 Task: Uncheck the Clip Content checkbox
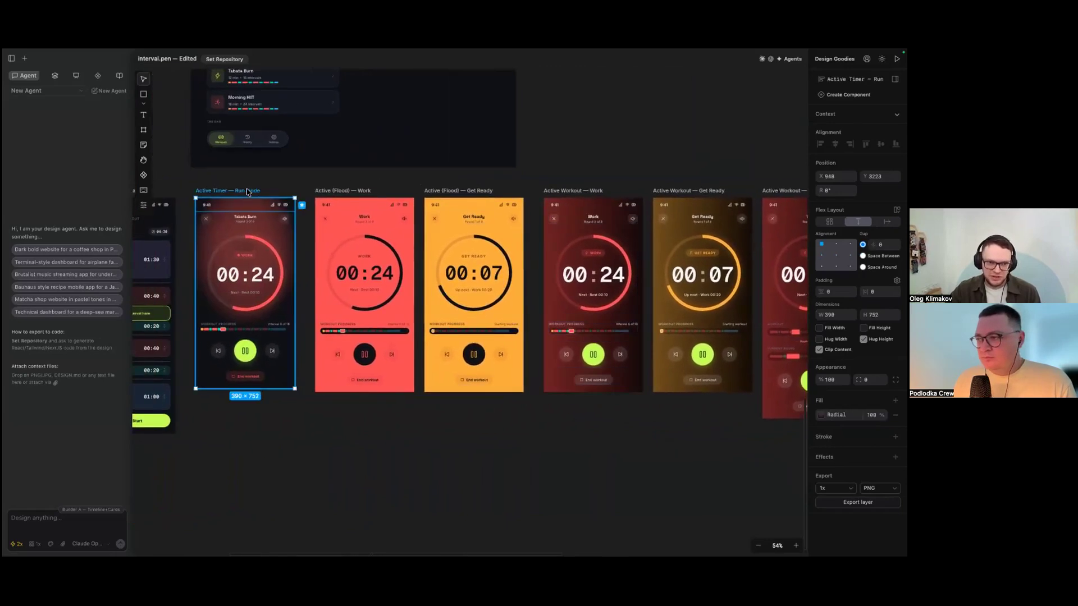coord(819,349)
